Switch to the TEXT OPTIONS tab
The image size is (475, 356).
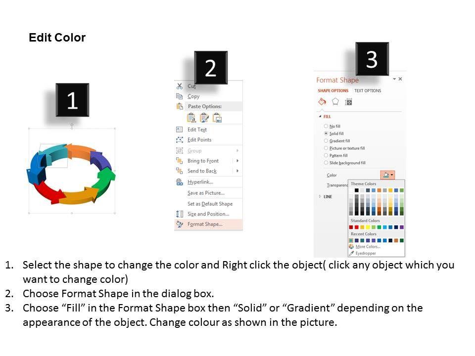(x=368, y=91)
